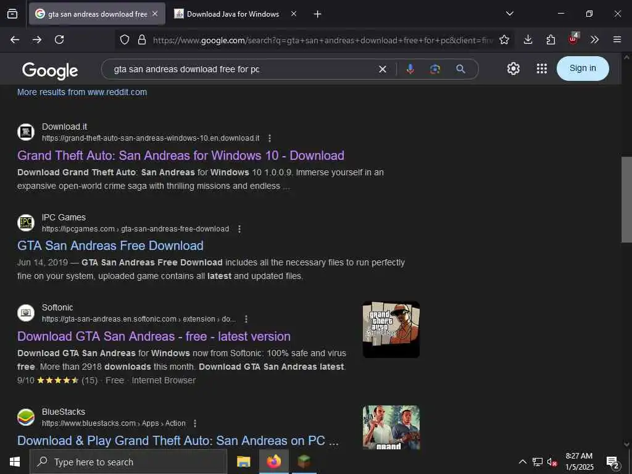Click the Windows taskbar search box
The width and height of the screenshot is (632, 474).
click(128, 462)
